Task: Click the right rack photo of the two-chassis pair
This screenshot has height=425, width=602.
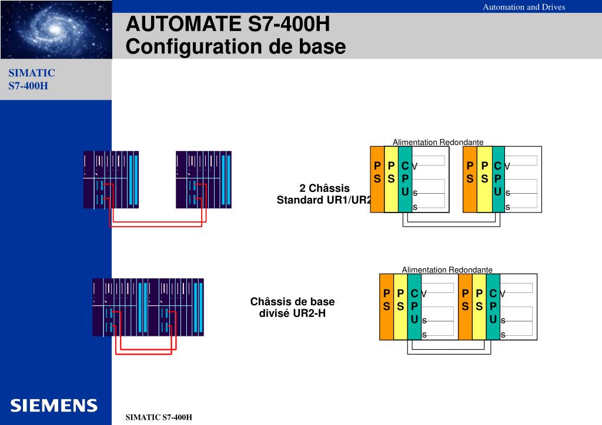Action: pos(203,180)
